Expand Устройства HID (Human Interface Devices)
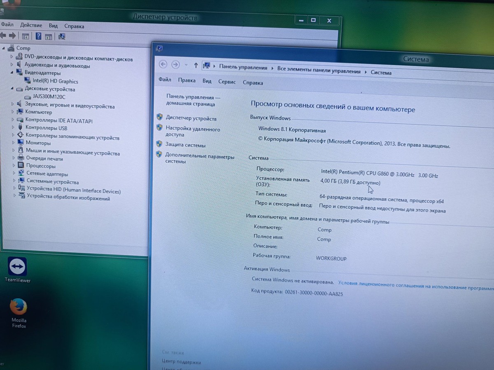 tap(14, 189)
